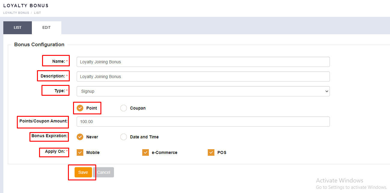The image size is (390, 193).
Task: Click the Cancel button
Action: click(x=103, y=172)
